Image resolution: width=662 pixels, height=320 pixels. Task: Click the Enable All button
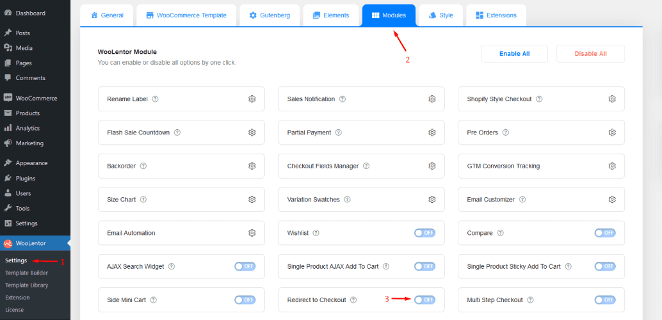[514, 54]
